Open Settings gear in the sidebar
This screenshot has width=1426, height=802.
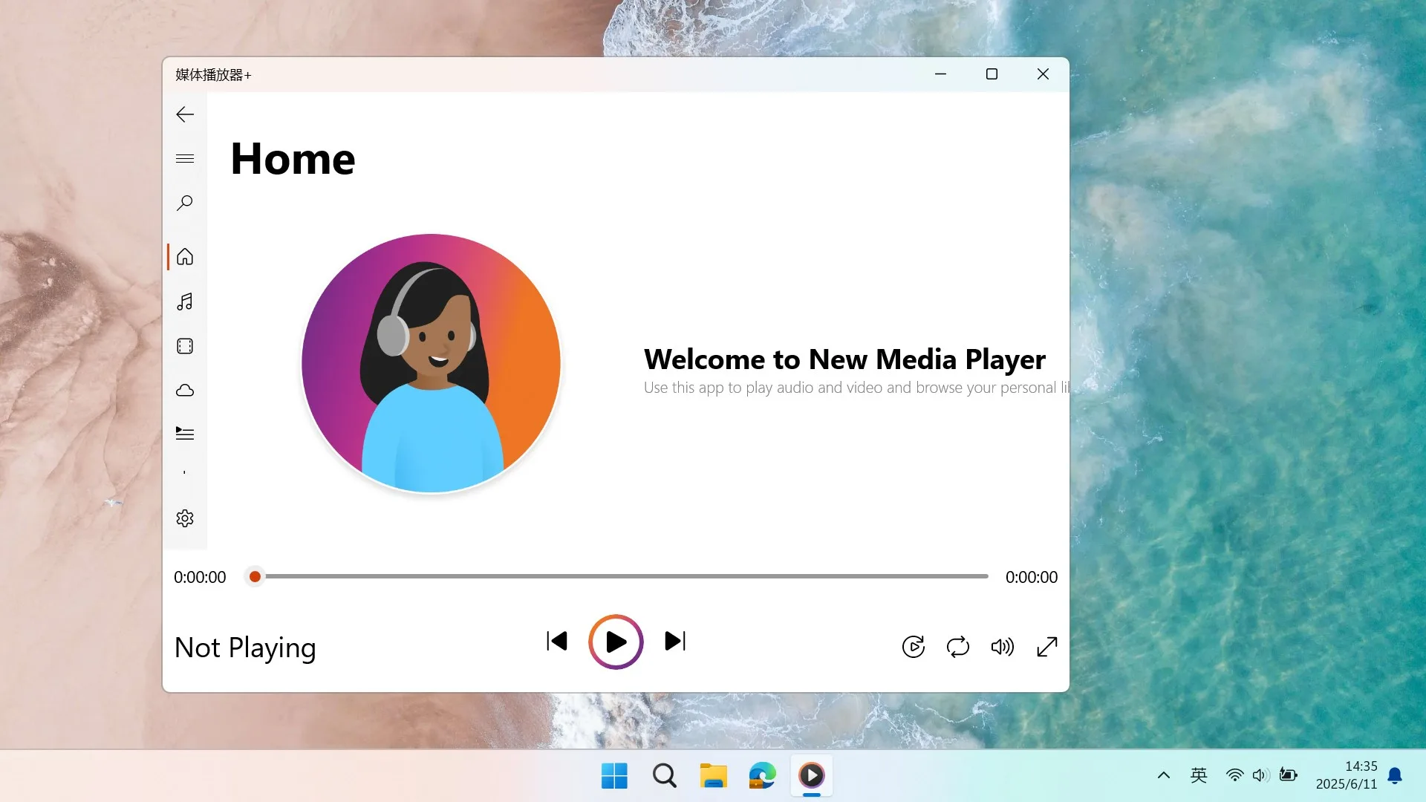pos(185,518)
